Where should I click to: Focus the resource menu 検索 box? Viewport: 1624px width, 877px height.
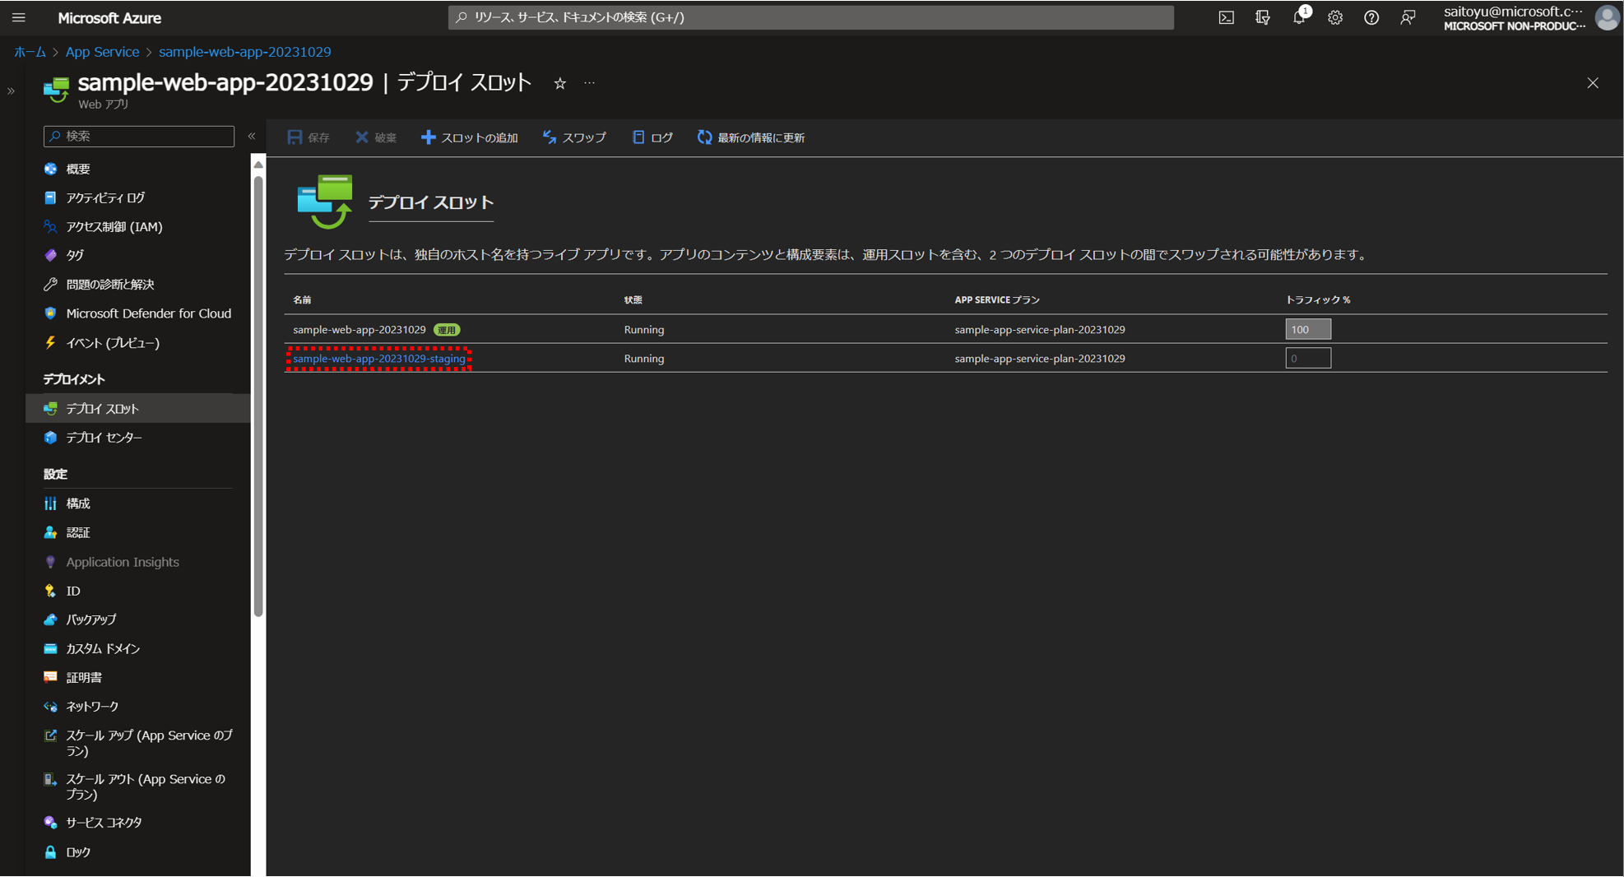[139, 136]
